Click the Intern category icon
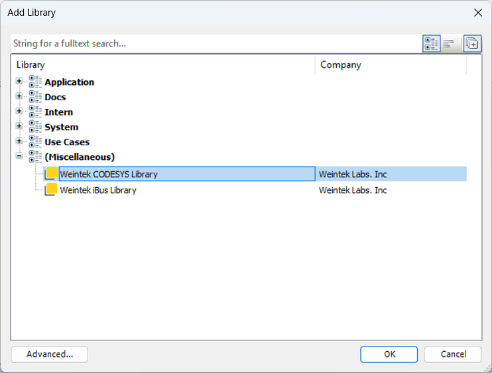492x373 pixels. tap(35, 112)
